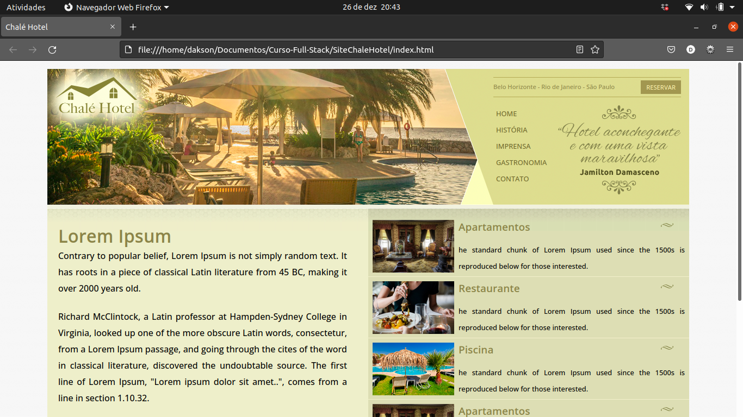Navigate back with the arrow icon

[13, 49]
